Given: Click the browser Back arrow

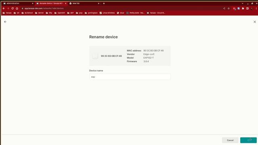Looking at the screenshot, I should point(4,8).
